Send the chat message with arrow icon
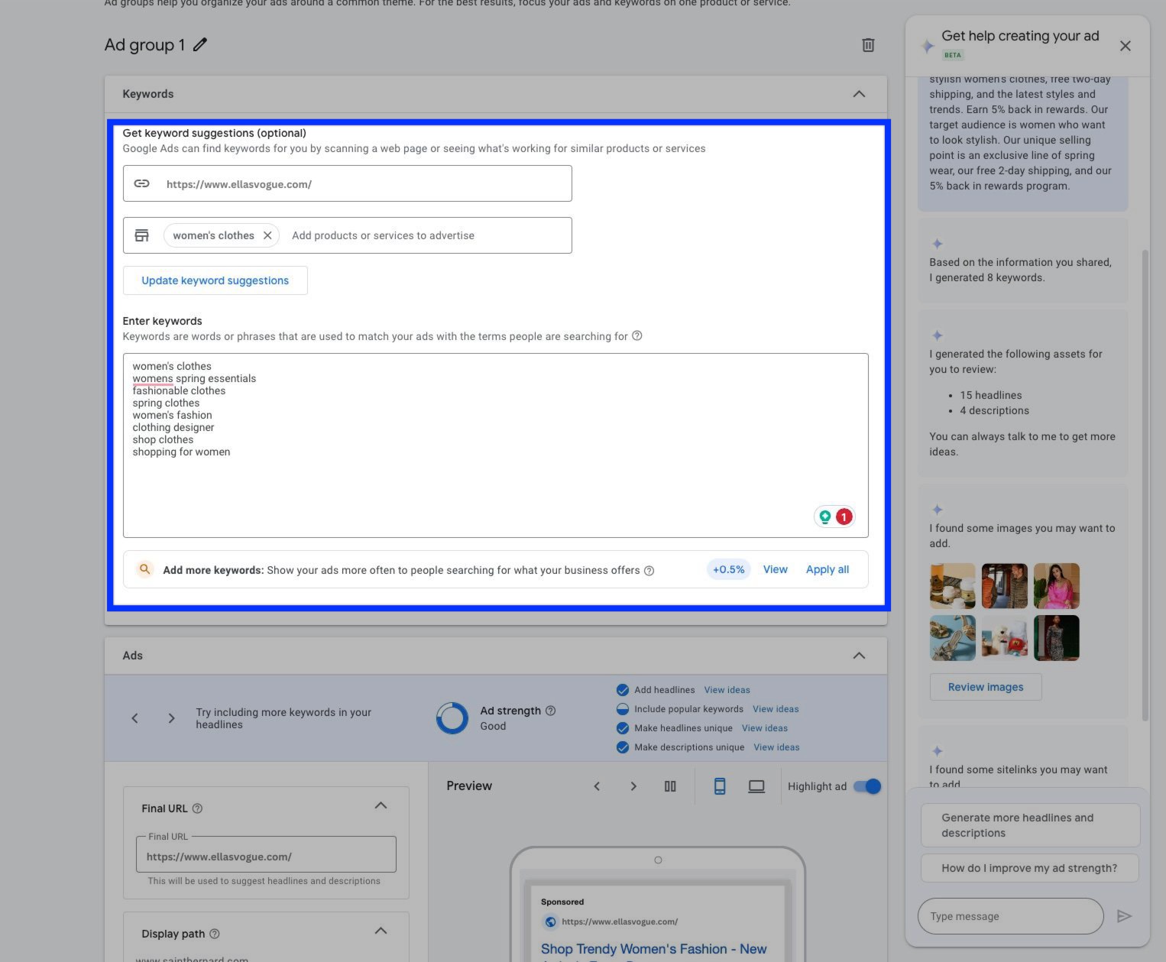Viewport: 1166px width, 962px height. [x=1124, y=916]
